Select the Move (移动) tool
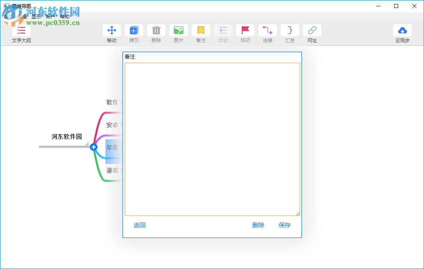This screenshot has height=269, width=424. point(112,30)
